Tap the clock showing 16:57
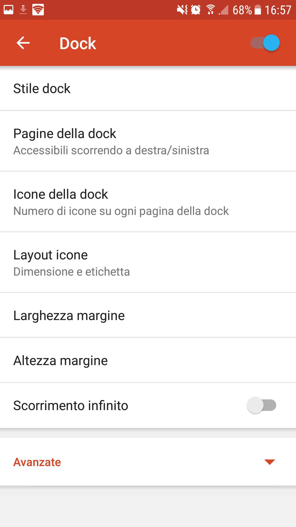 [x=278, y=10]
